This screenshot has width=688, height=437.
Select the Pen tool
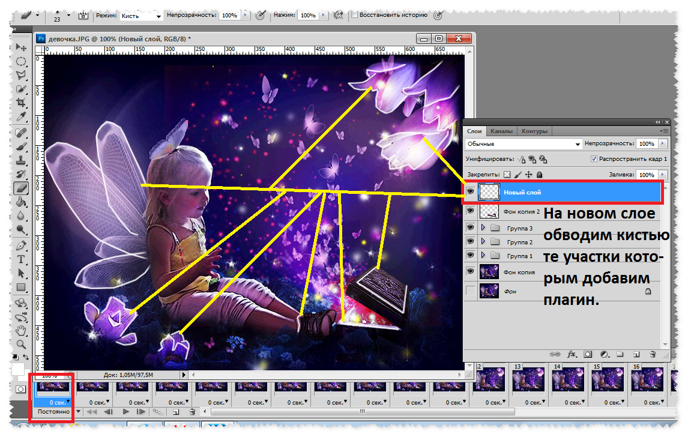coord(20,246)
